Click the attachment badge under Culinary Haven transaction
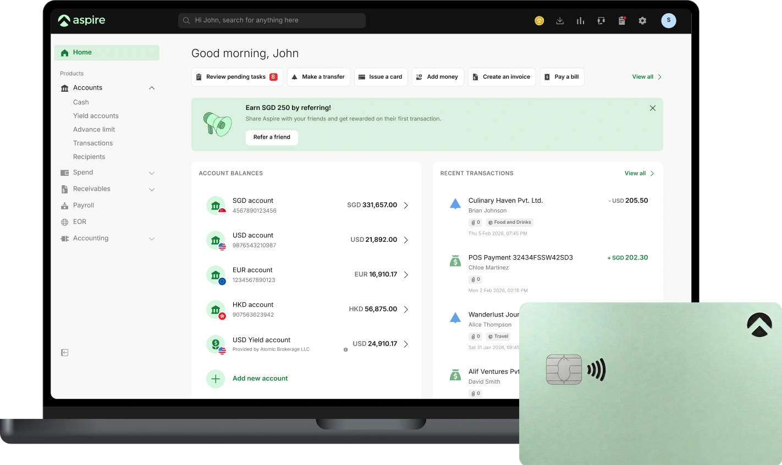The width and height of the screenshot is (782, 465). pyautogui.click(x=476, y=223)
